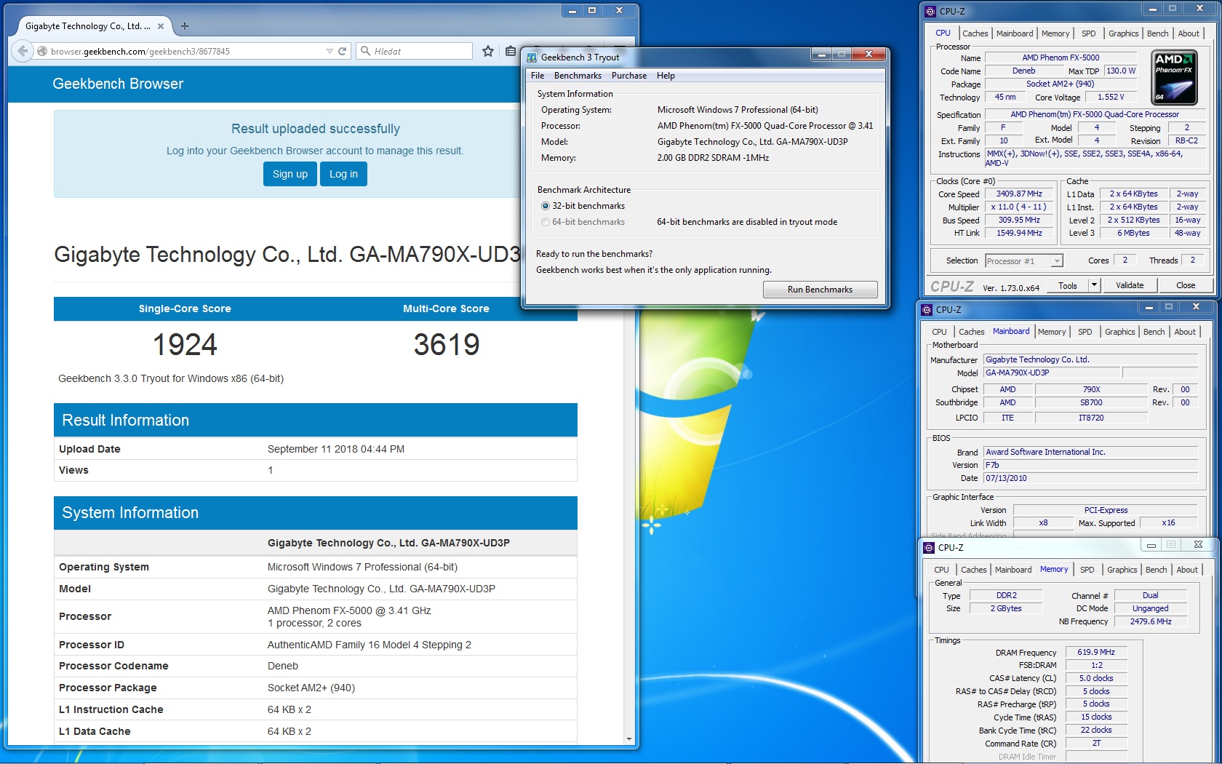This screenshot has width=1222, height=764.
Task: Click the DRAM Frequency value 619.9 MHz
Action: pos(1096,653)
